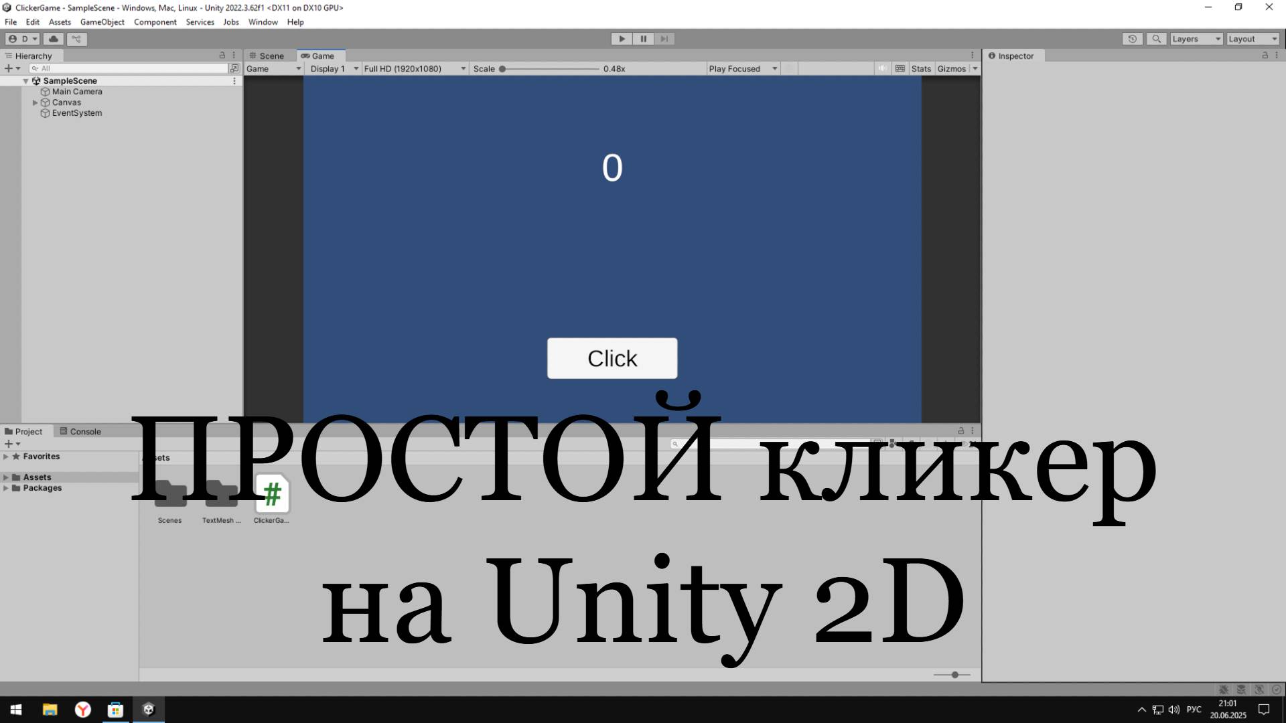Image resolution: width=1286 pixels, height=723 pixels.
Task: Toggle the Stats overlay in Game view
Action: point(921,68)
